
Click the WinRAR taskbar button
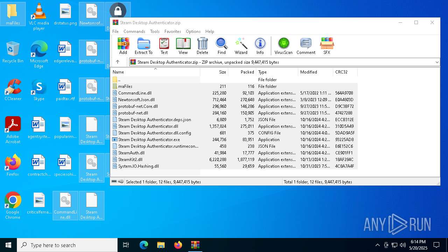pos(195,245)
